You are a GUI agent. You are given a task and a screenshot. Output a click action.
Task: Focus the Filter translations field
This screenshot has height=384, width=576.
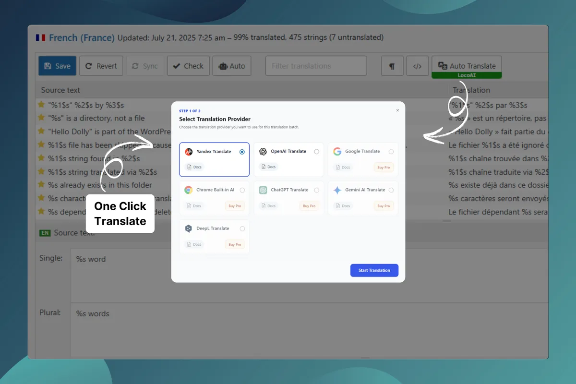tap(316, 66)
